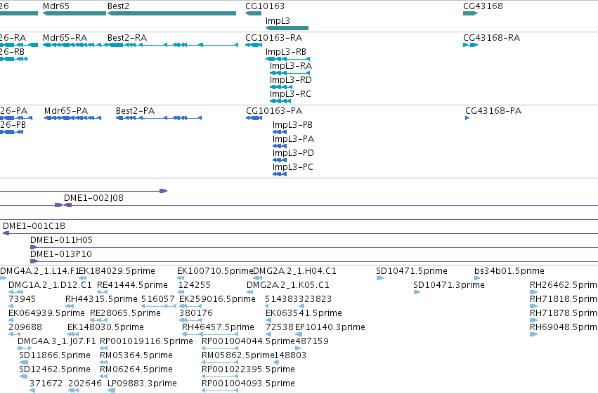Select Mdr65-RA transcript label

(x=65, y=38)
